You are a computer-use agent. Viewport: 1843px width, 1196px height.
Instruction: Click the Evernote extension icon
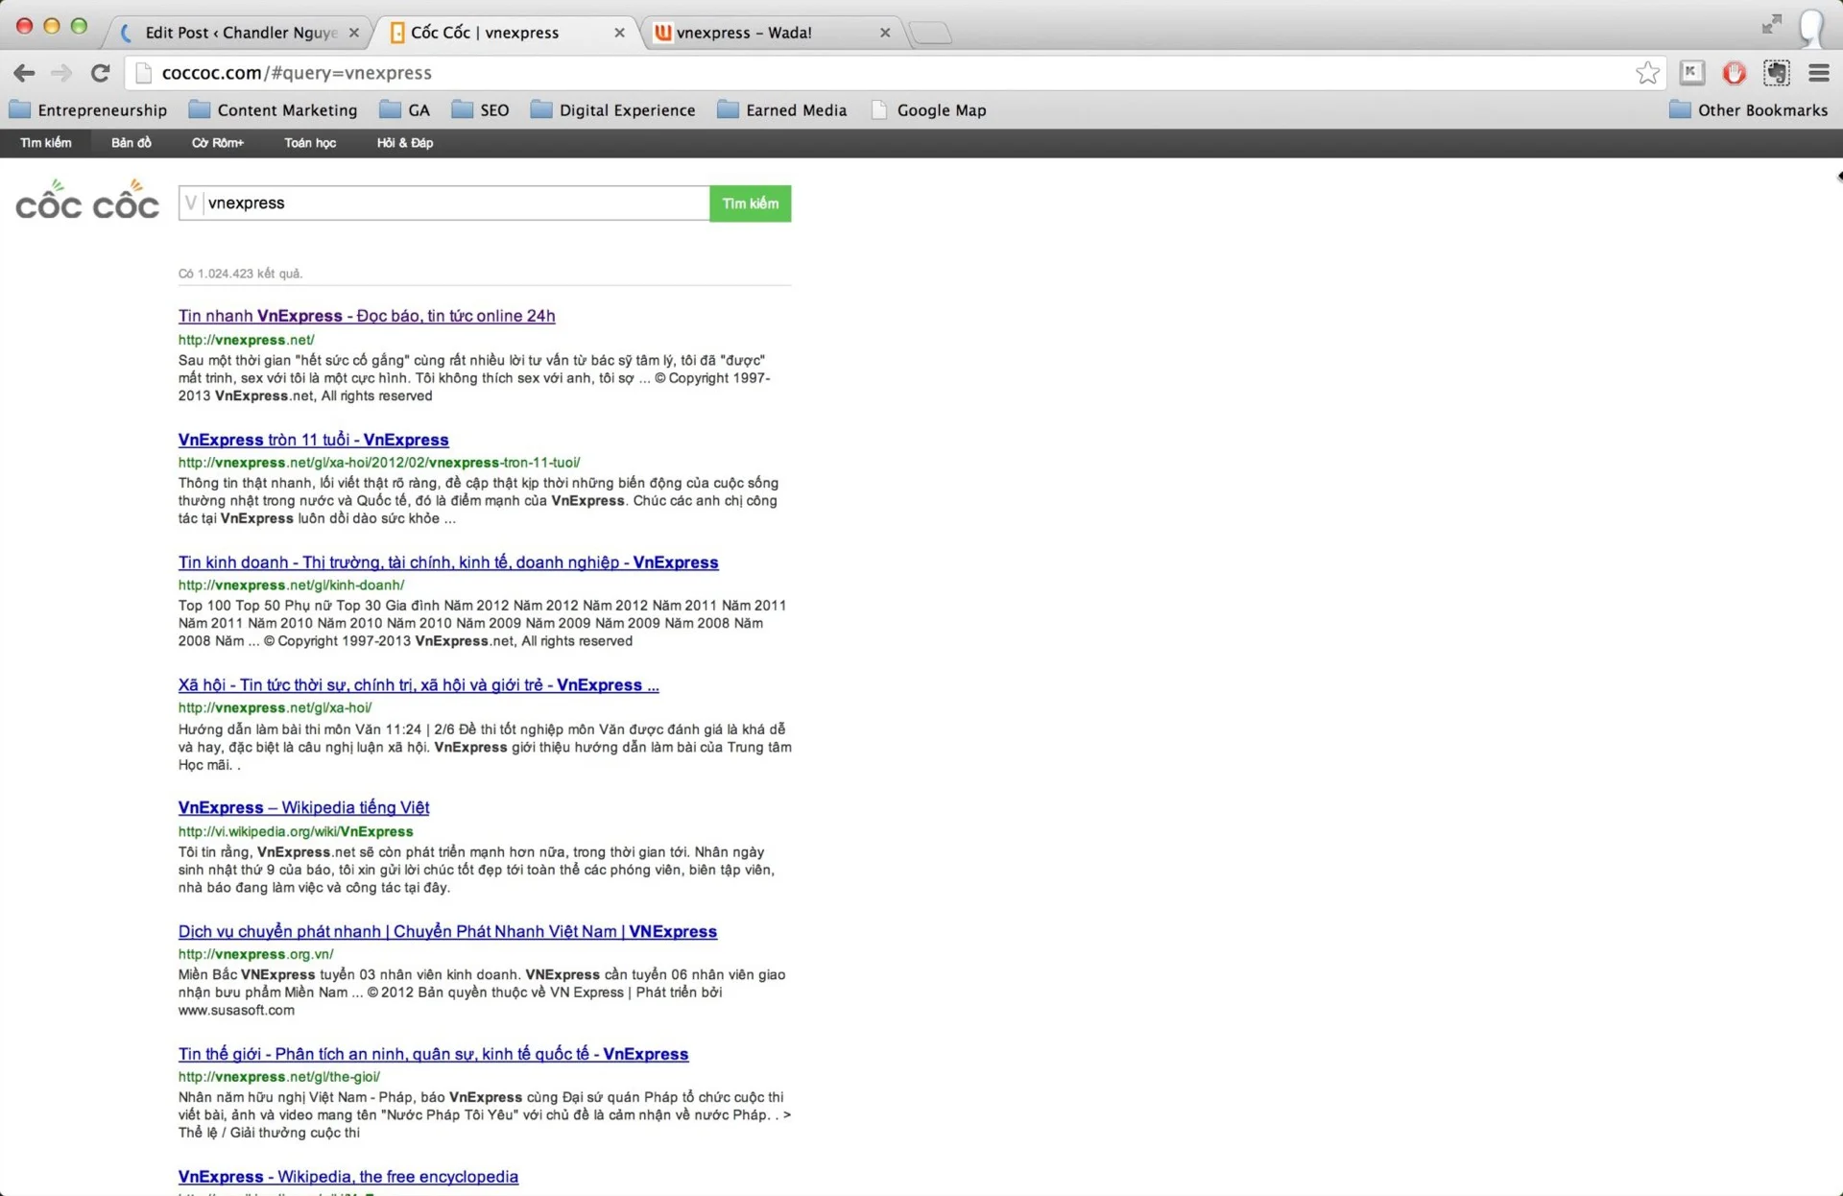(1776, 73)
